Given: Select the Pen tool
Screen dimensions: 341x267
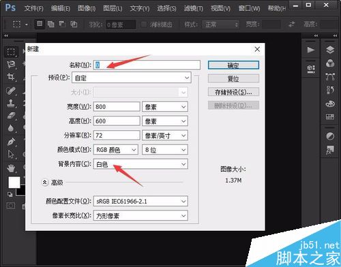Looking at the screenshot, I should pyautogui.click(x=11, y=142).
